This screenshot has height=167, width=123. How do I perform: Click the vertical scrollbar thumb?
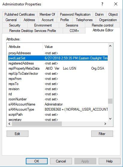(x=110, y=101)
